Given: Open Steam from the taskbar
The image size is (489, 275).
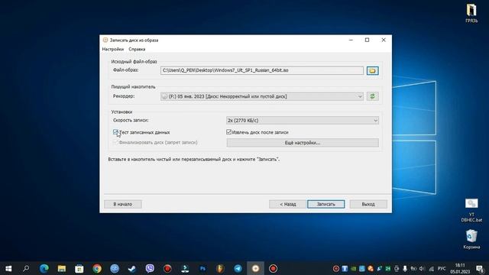Looking at the screenshot, I should click(132, 268).
